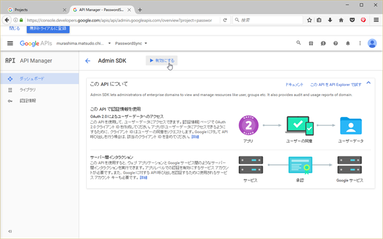383x239 pixels.
Task: Close the Projects browser tab
Action: (65, 10)
